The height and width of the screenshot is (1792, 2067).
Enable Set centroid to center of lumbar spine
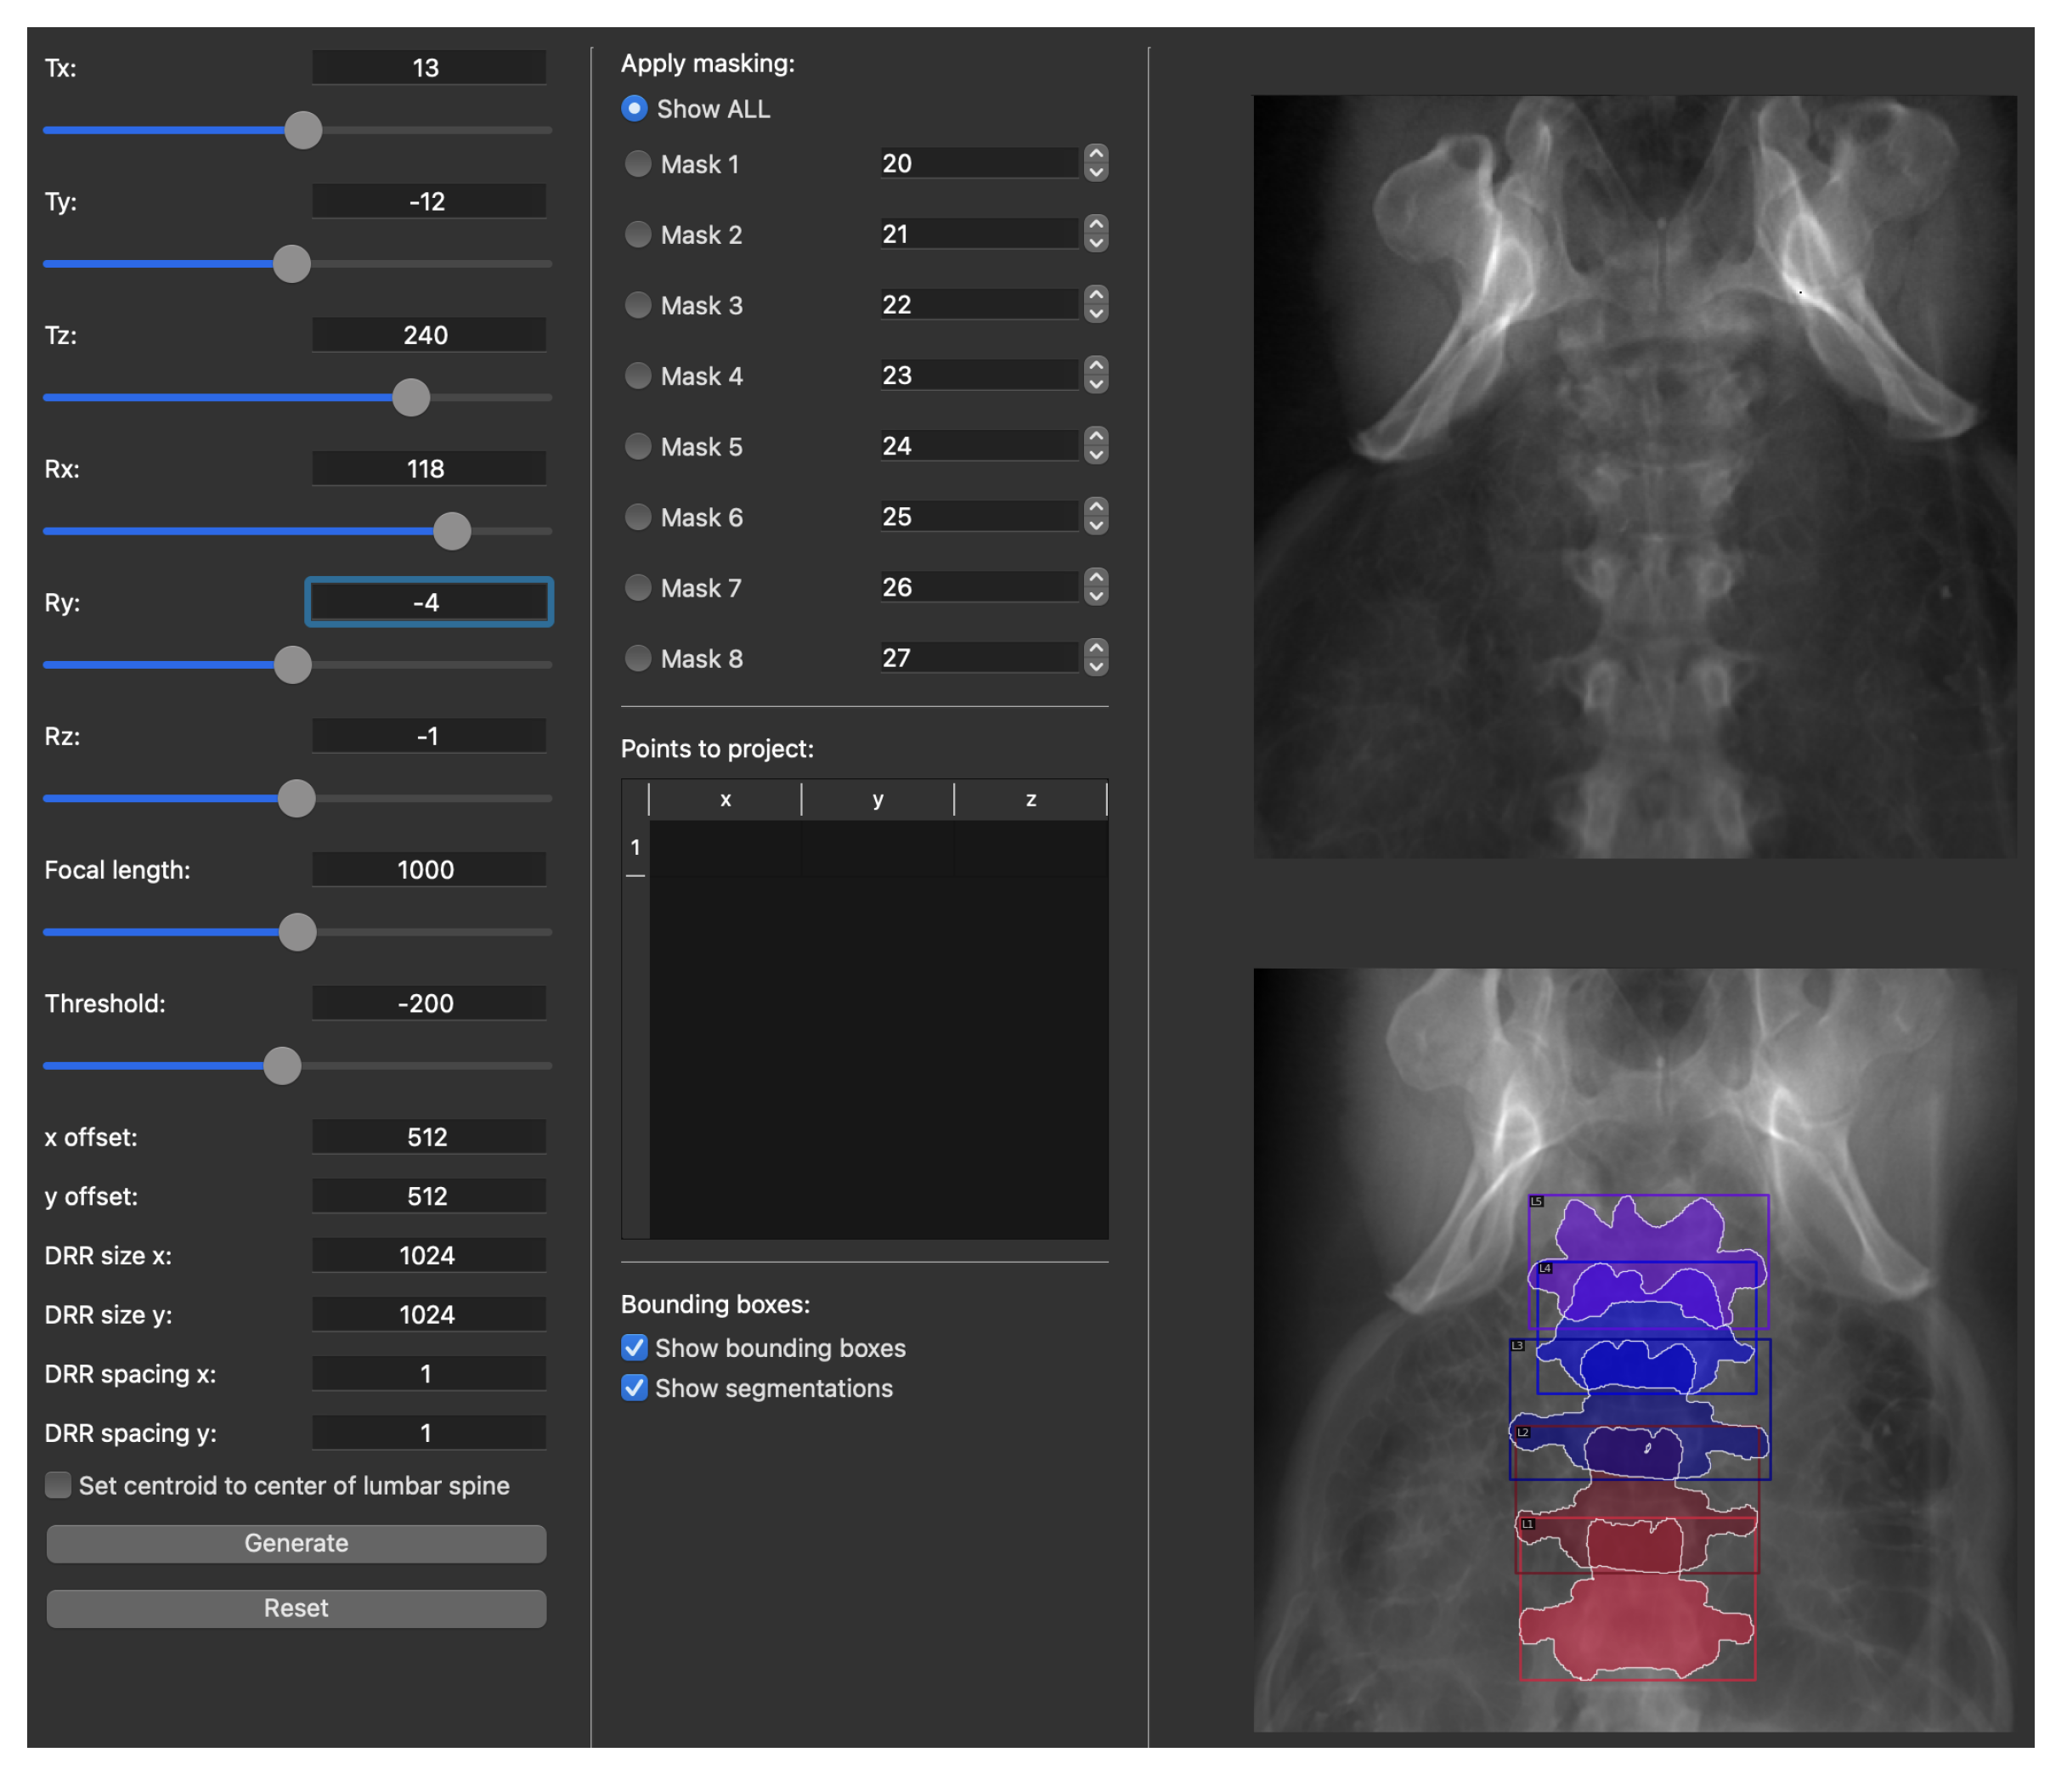[58, 1485]
